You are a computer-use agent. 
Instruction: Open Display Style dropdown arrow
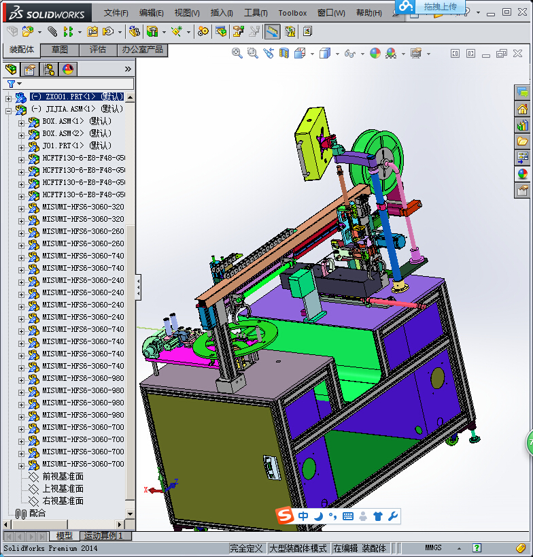337,54
